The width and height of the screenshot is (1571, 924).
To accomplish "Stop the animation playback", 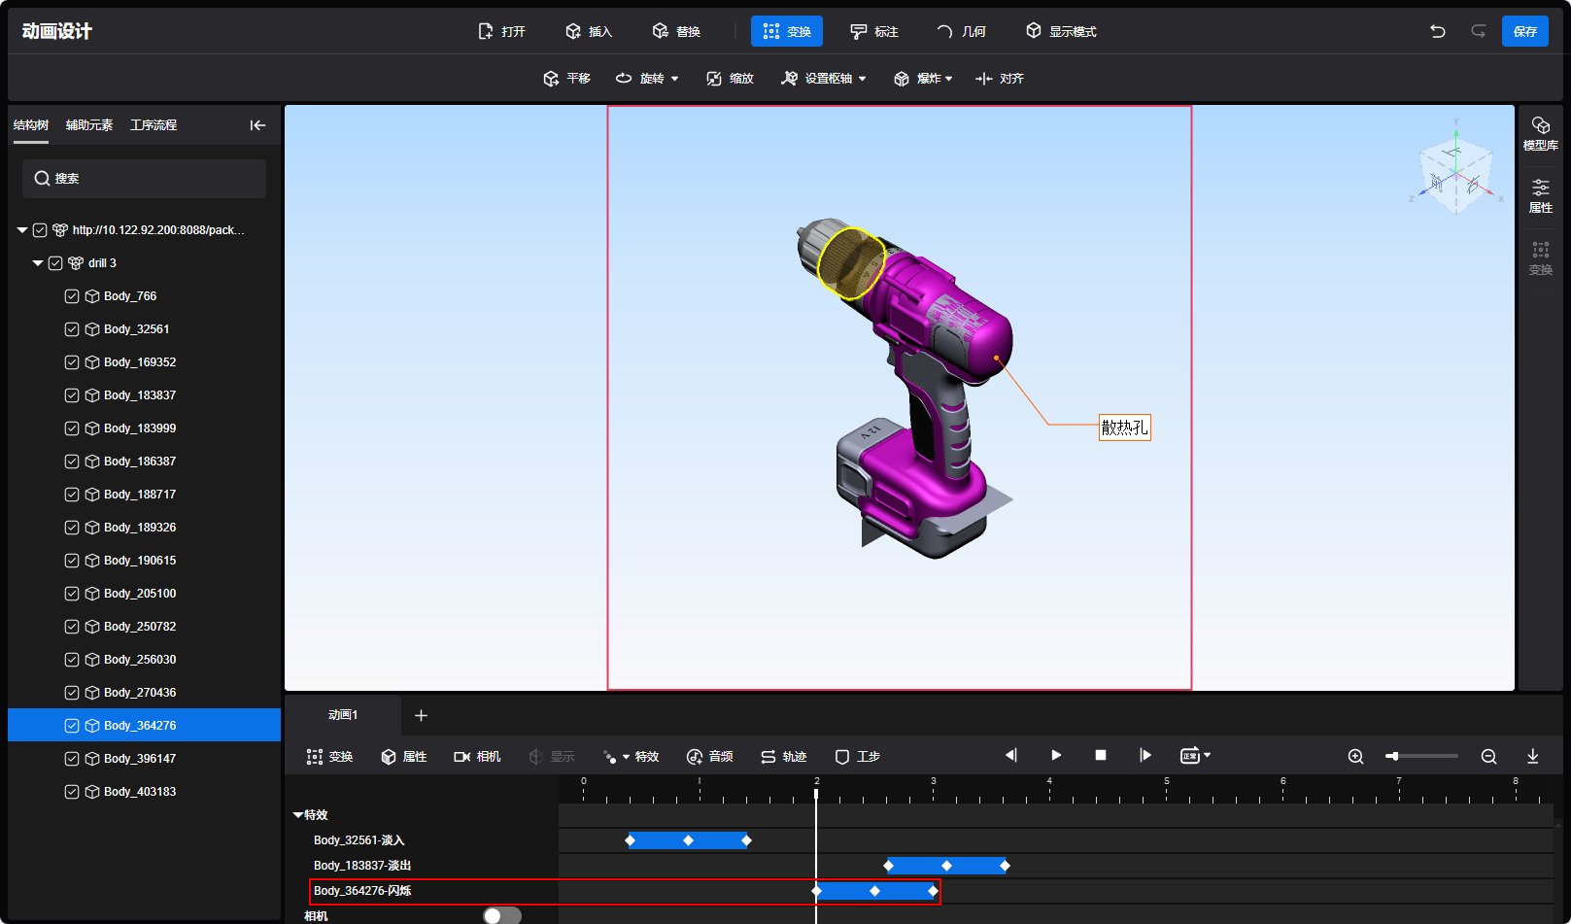I will tap(1101, 755).
